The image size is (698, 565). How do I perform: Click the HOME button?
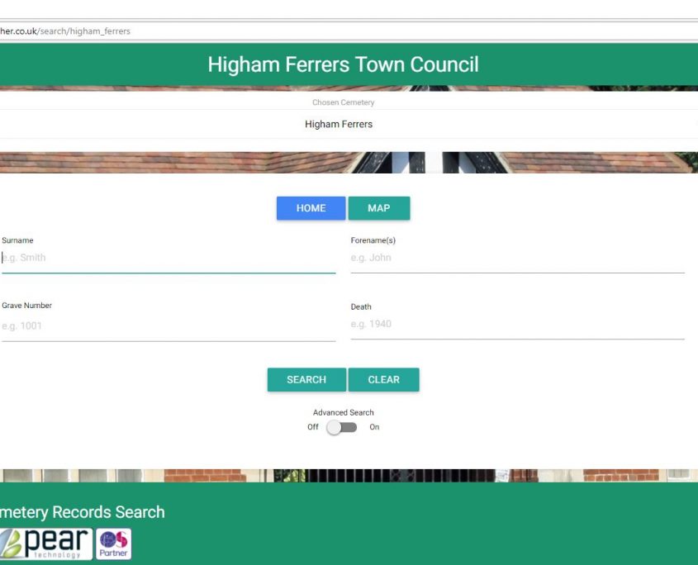[311, 208]
